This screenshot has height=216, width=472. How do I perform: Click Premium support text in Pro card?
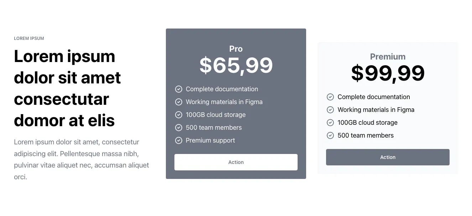[x=210, y=140]
